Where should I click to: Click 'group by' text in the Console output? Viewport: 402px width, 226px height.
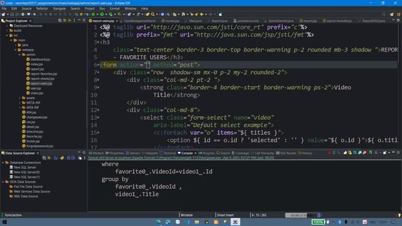coord(115,179)
